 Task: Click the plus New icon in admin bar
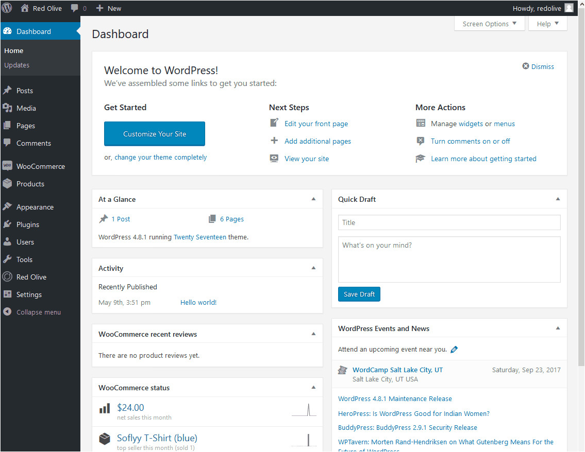tap(99, 8)
